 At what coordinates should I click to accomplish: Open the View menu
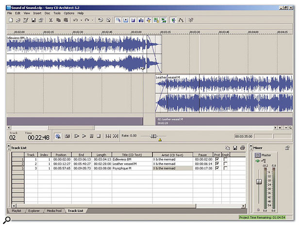[27, 13]
